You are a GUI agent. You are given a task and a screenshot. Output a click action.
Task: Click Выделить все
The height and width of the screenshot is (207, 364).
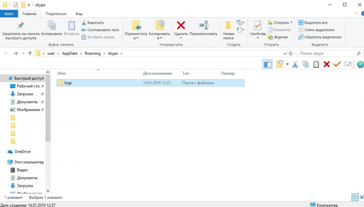(x=313, y=23)
